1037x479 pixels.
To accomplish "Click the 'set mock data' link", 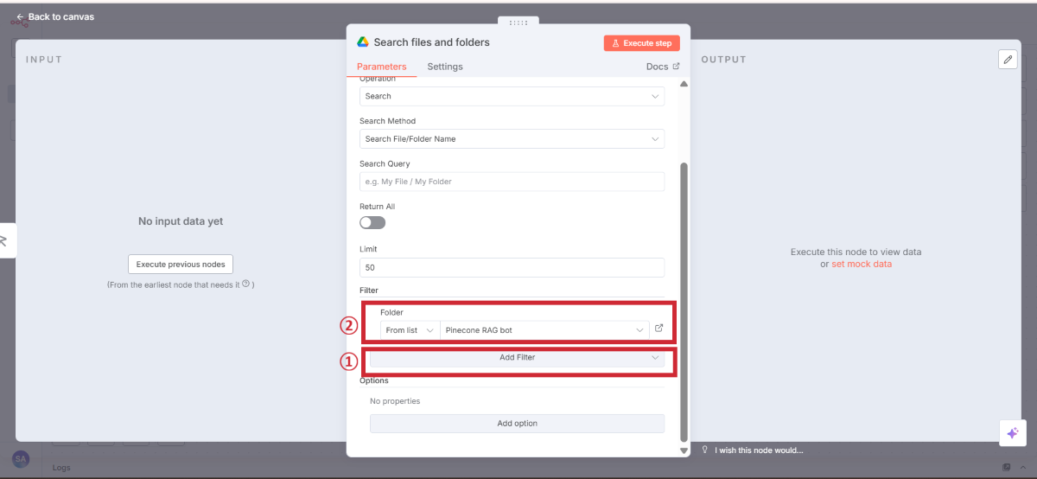I will point(861,264).
